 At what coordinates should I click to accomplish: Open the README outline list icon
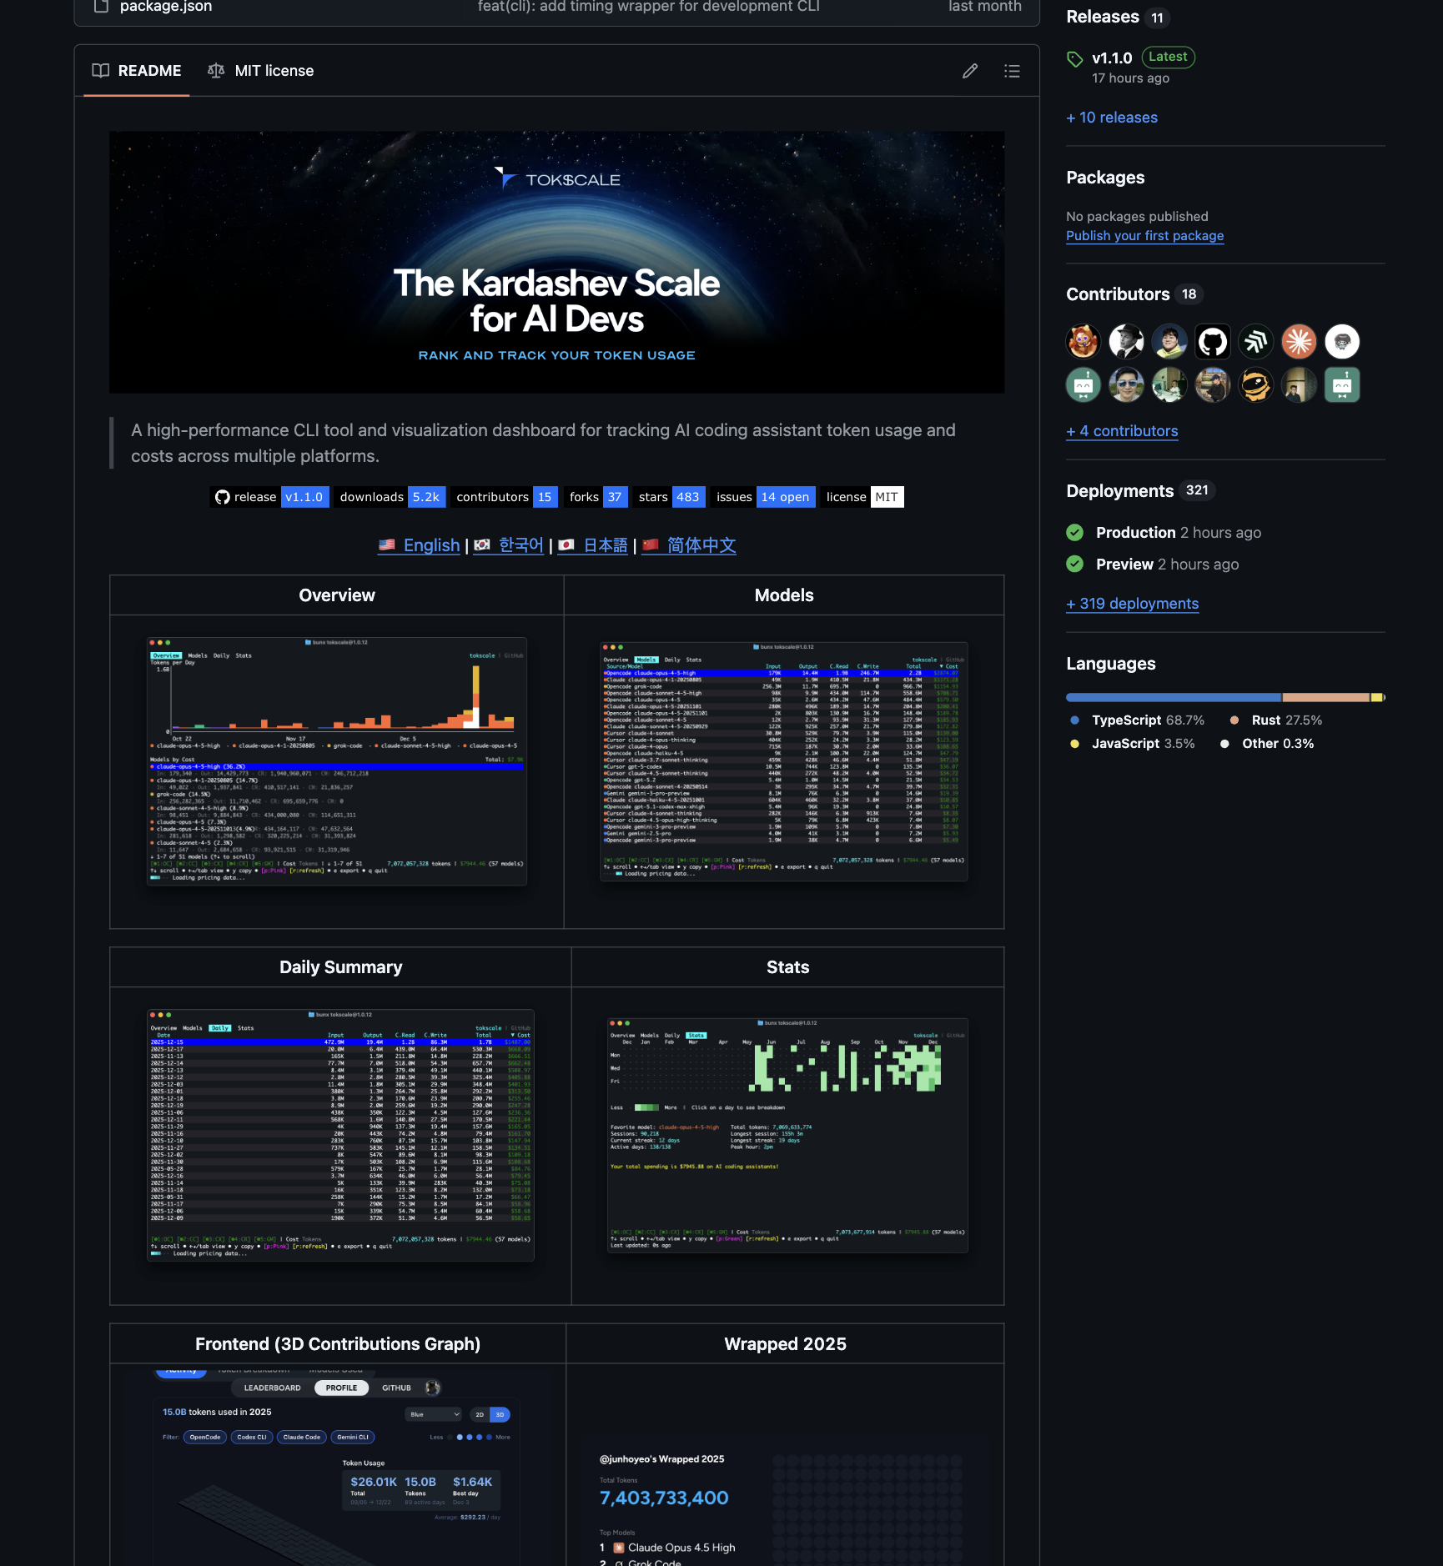[x=1012, y=71]
